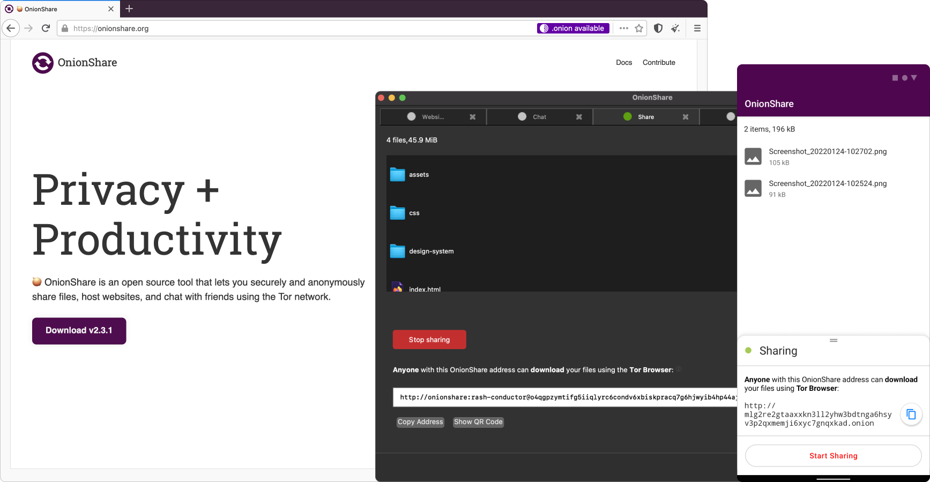This screenshot has height=482, width=930.
Task: Click the image icon for Screenshot_20220124-102702.png
Action: point(753,157)
